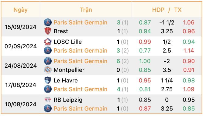This screenshot has height=116, width=203.
Task: Click the Montpellier club crest
Action: coord(48,70)
